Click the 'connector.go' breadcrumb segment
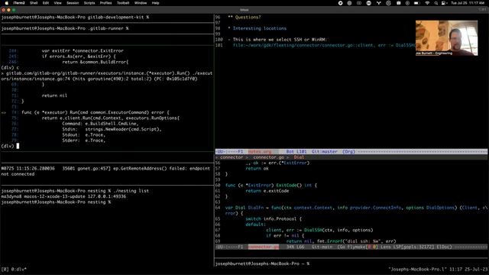 point(268,157)
